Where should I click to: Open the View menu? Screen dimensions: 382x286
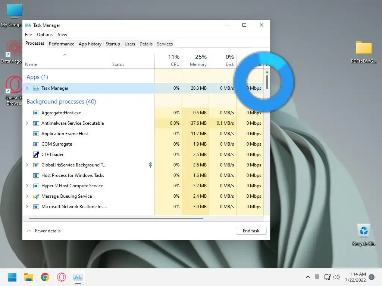[62, 35]
